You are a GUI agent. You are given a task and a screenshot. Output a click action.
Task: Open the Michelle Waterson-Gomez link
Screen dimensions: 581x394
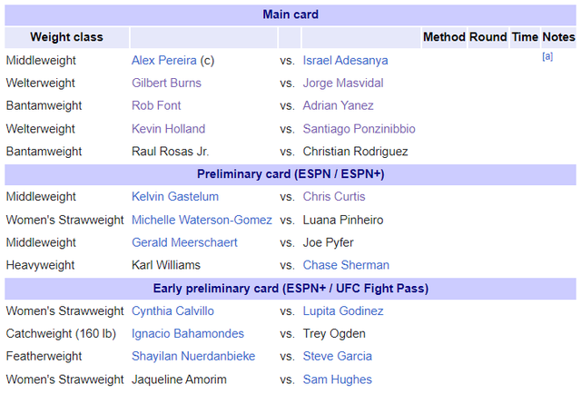click(x=202, y=220)
